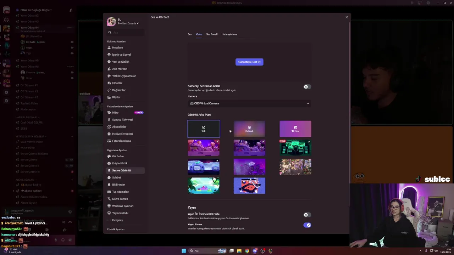The width and height of the screenshot is (454, 255).
Task: Open Discord icon on taskbar
Action: click(x=255, y=251)
